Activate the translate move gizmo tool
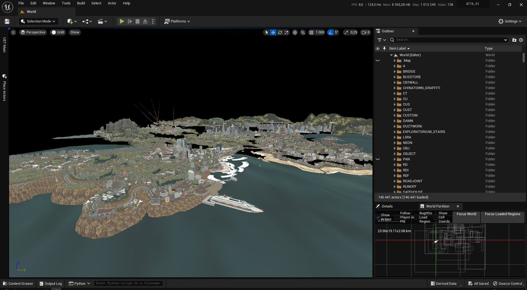The height and width of the screenshot is (290, 527). [273, 32]
